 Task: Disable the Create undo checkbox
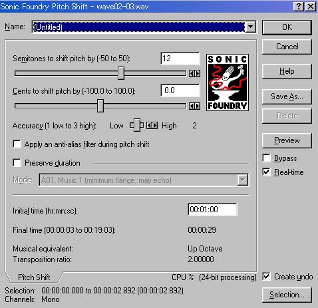266,277
